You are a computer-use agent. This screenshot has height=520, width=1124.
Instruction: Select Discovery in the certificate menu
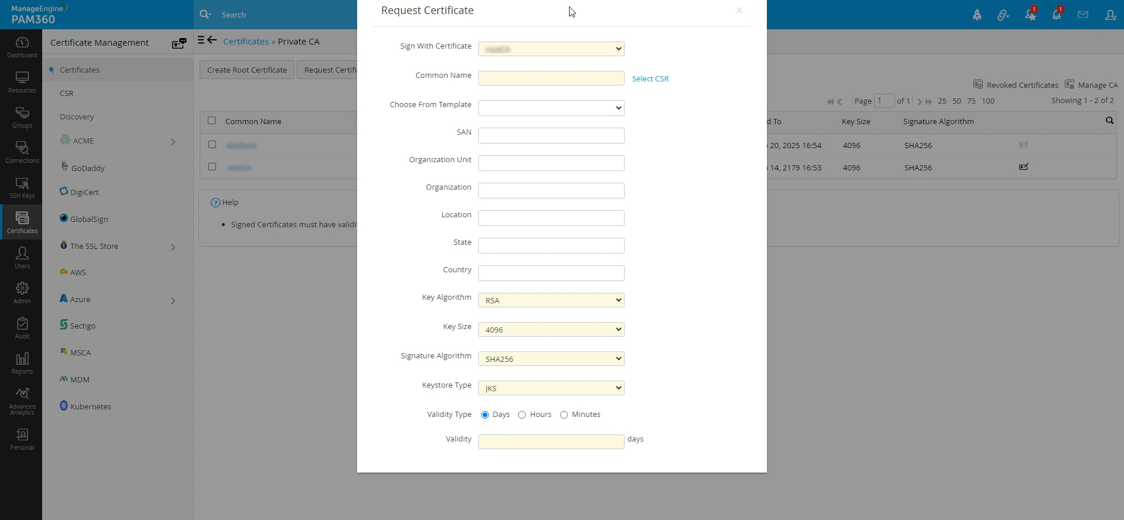pyautogui.click(x=77, y=117)
